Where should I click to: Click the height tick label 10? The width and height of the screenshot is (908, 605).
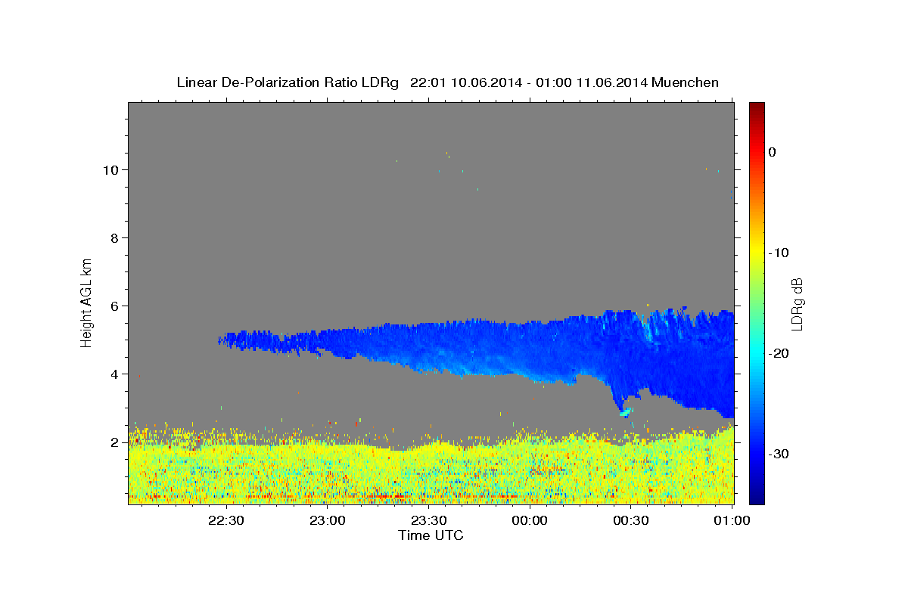[111, 169]
